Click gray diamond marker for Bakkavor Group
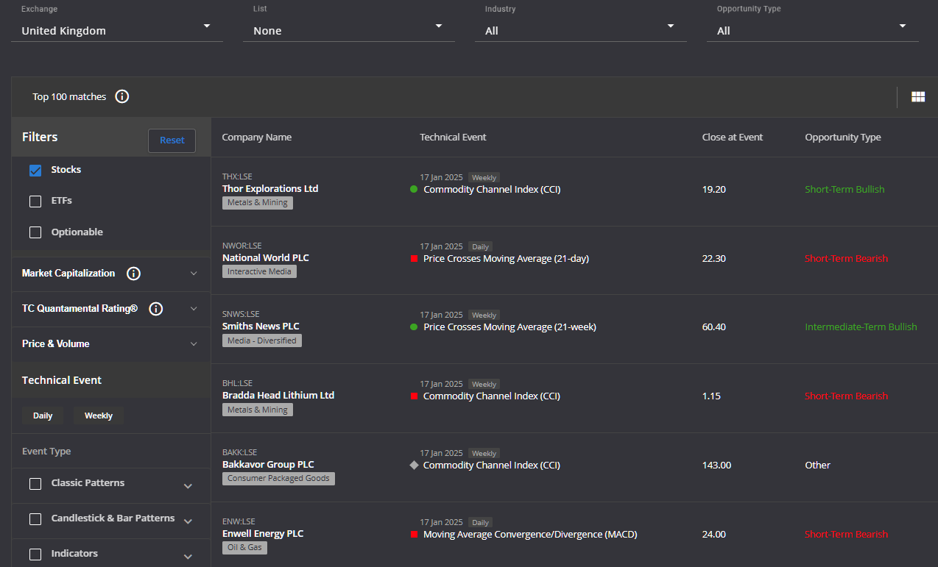The width and height of the screenshot is (938, 567). tap(414, 466)
